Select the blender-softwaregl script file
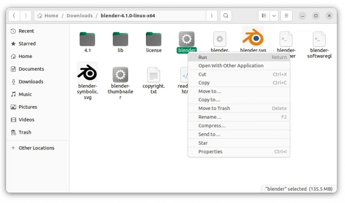Image resolution: width=345 pixels, height=203 pixels. pos(319,39)
